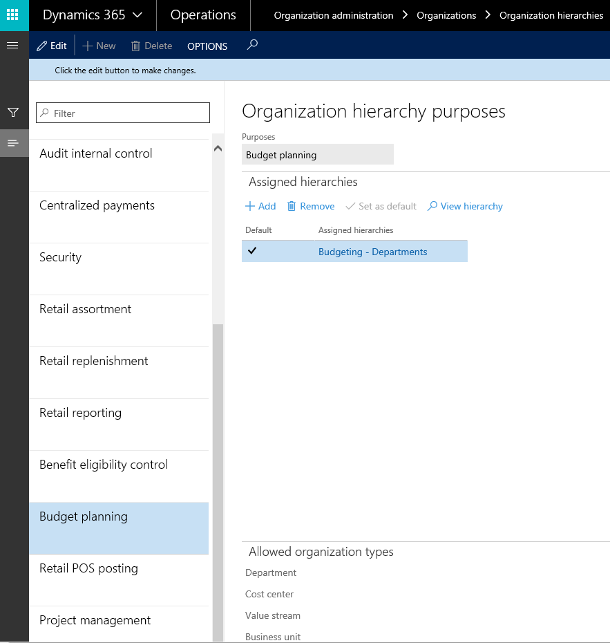Open the app launcher waffle icon
Image resolution: width=610 pixels, height=643 pixels.
14,15
